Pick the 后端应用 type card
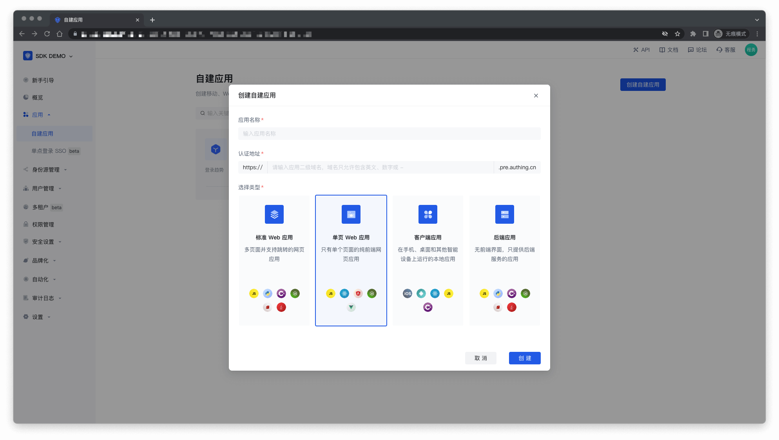This screenshot has height=440, width=779. [504, 260]
